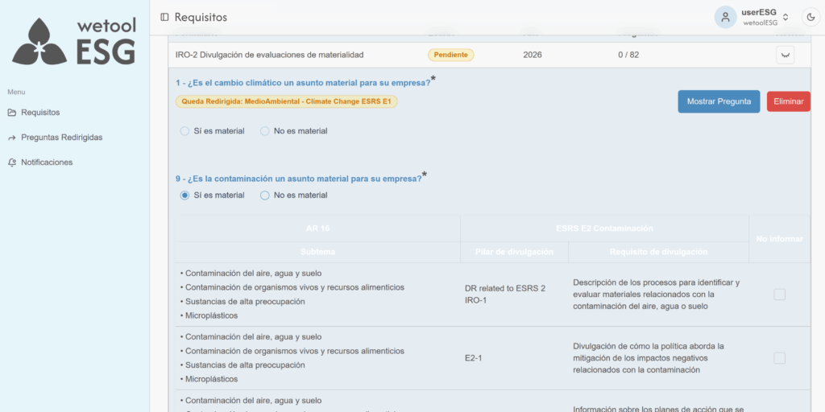
Task: Select 'Sí es material' for climate change
Action: (185, 130)
